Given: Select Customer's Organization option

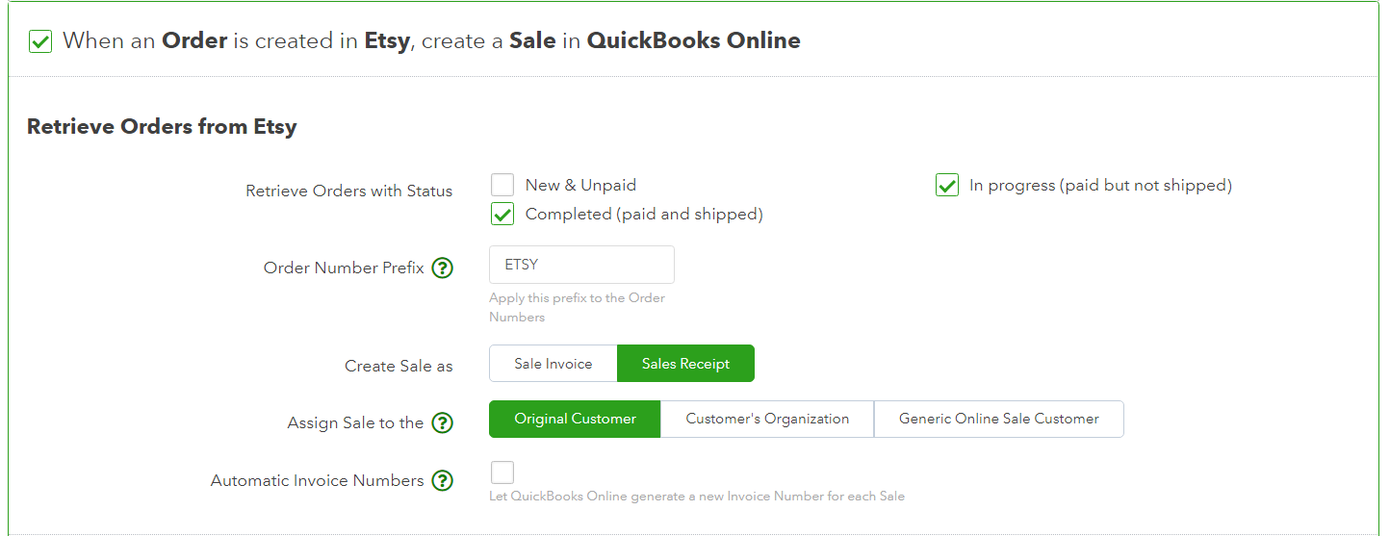Looking at the screenshot, I should tap(767, 419).
